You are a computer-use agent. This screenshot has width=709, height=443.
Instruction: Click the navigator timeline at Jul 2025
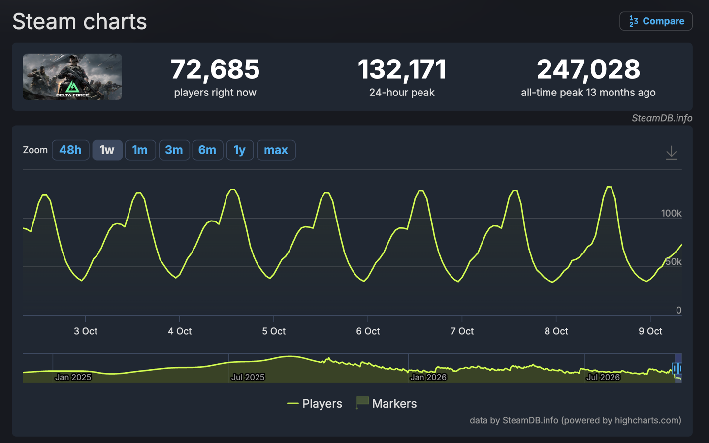click(248, 377)
